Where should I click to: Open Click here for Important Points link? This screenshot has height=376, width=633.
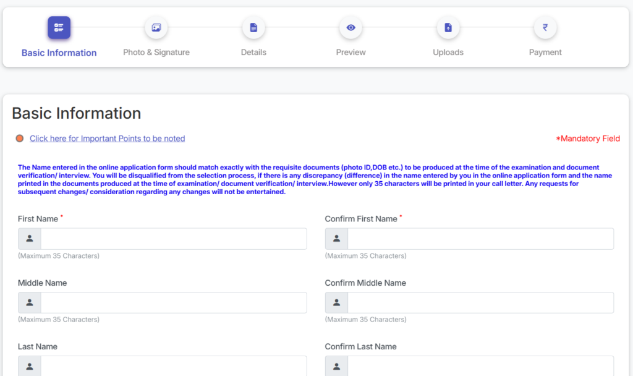[107, 139]
